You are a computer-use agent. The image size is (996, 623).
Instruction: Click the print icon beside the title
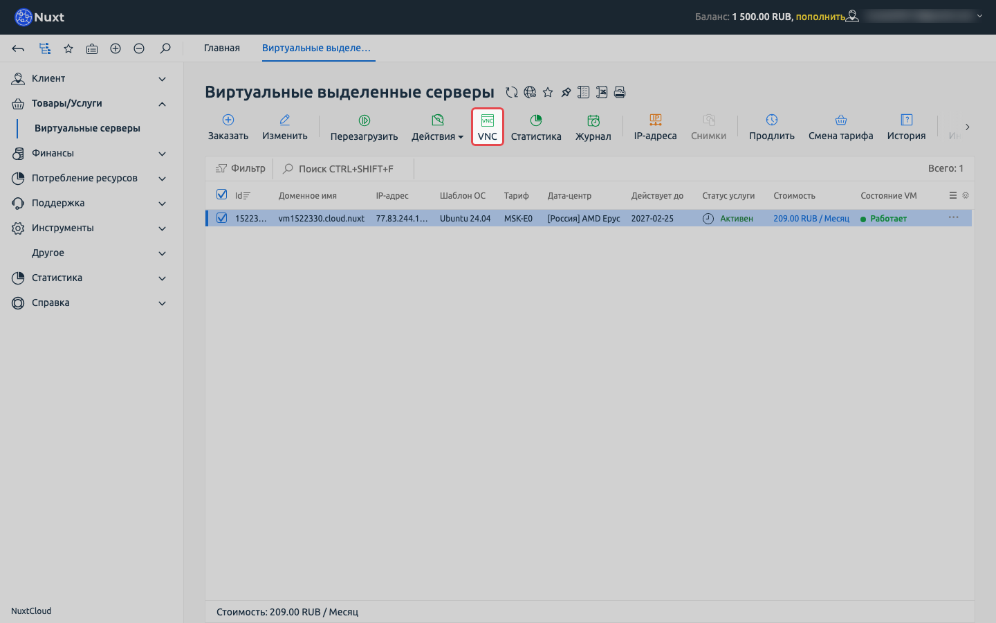point(620,92)
